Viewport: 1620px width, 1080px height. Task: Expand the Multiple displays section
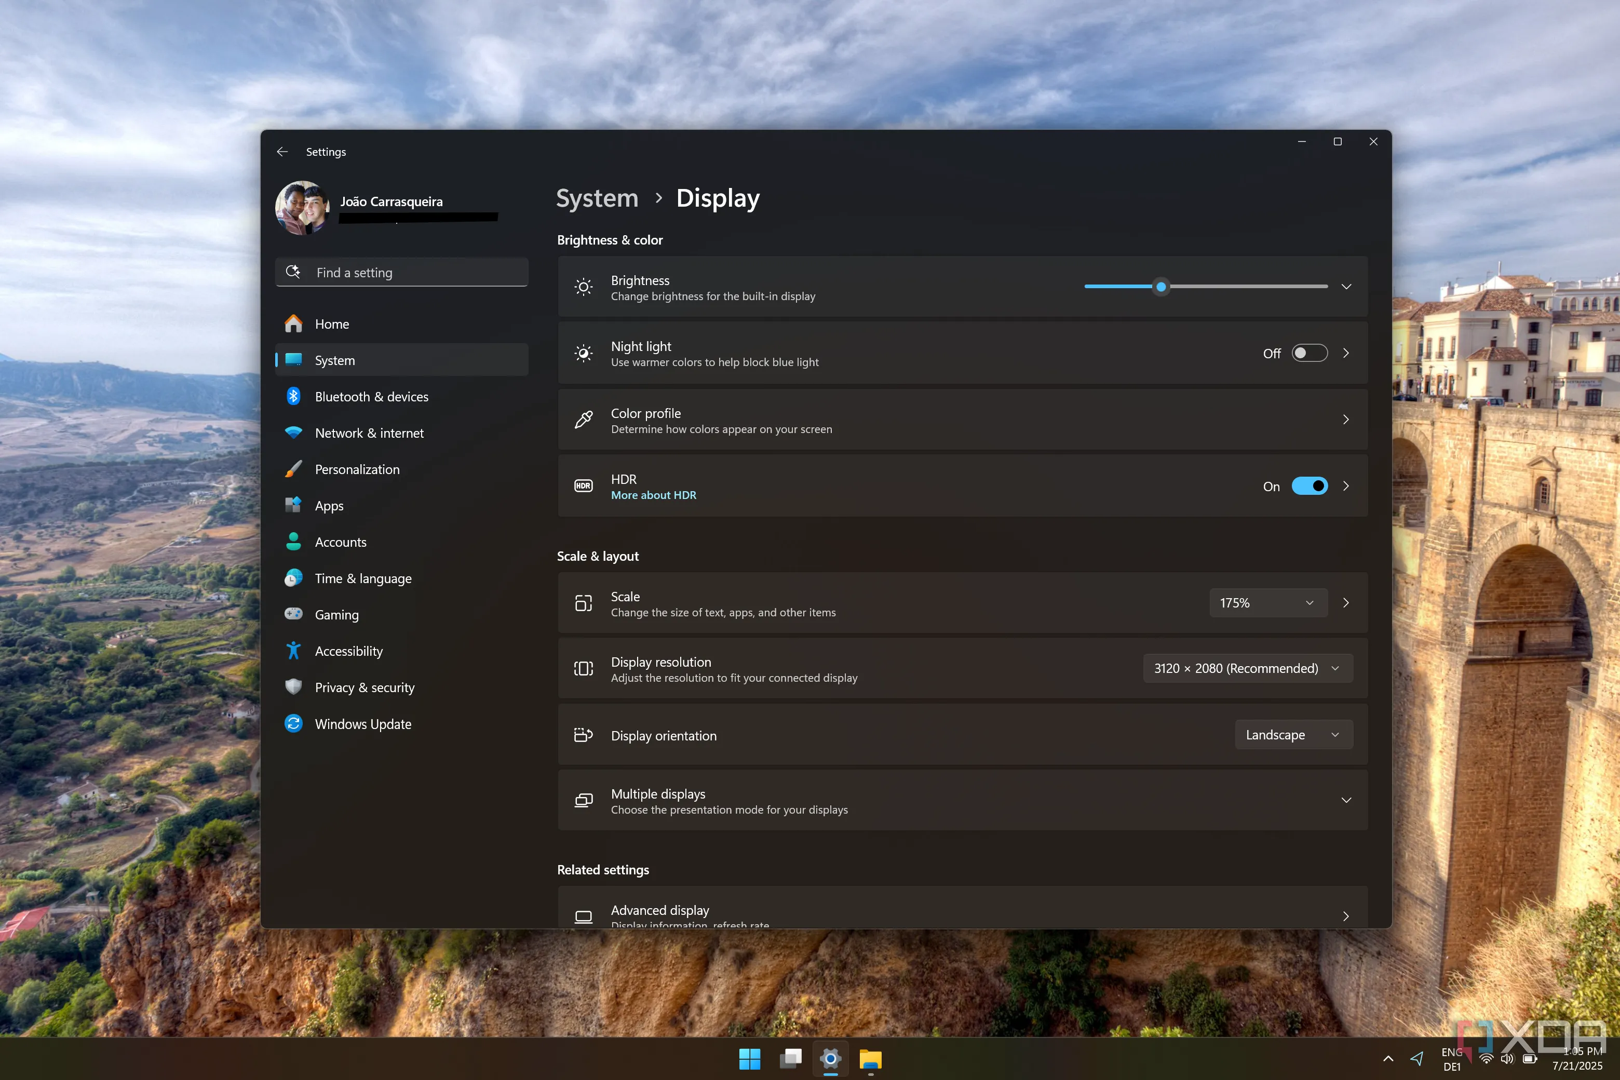(1345, 800)
